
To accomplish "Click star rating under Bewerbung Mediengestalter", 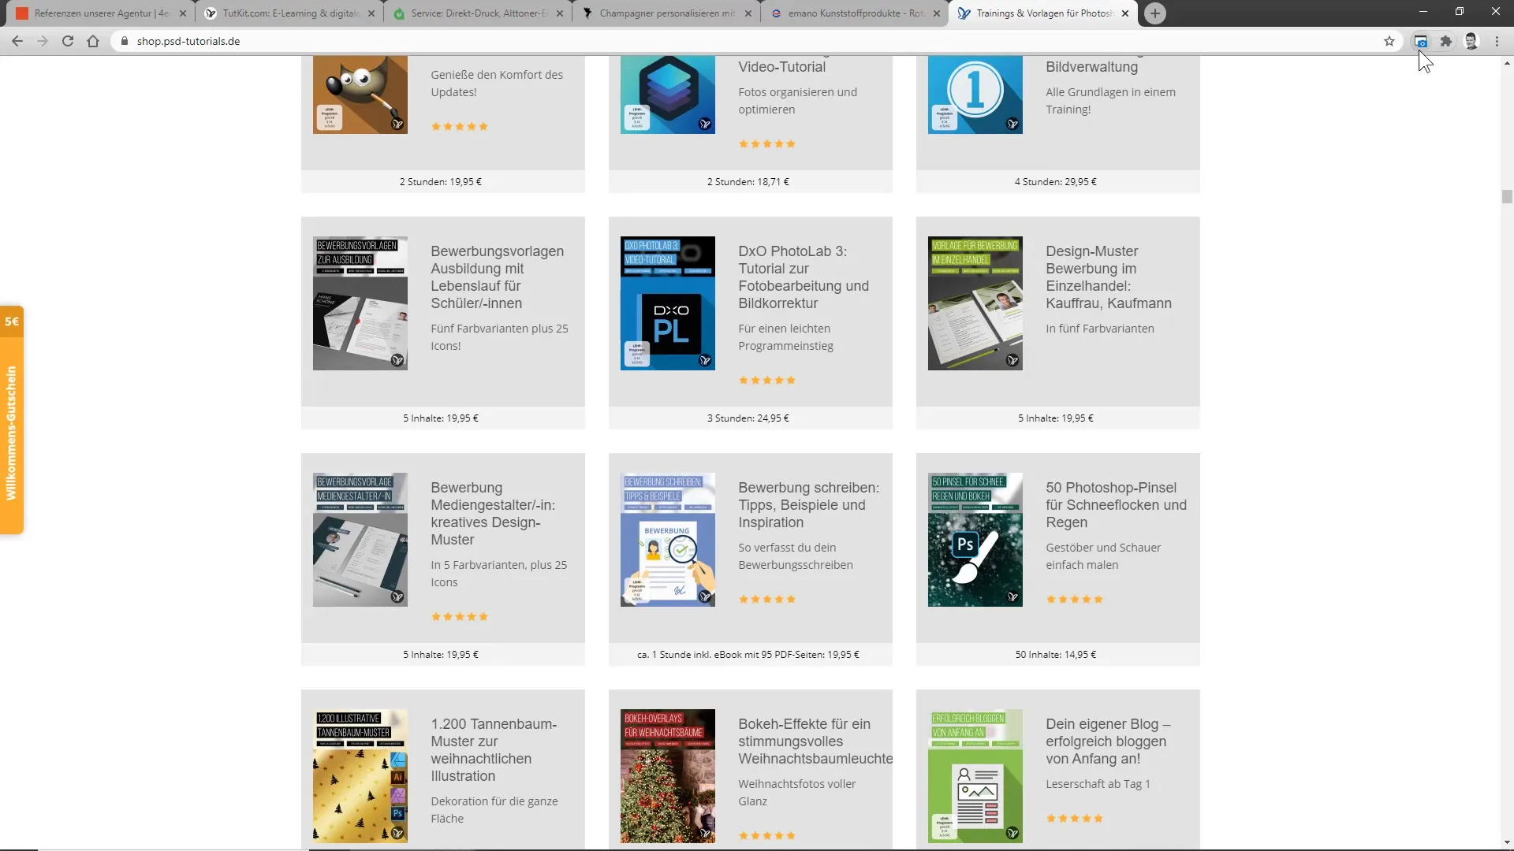I will point(460,617).
